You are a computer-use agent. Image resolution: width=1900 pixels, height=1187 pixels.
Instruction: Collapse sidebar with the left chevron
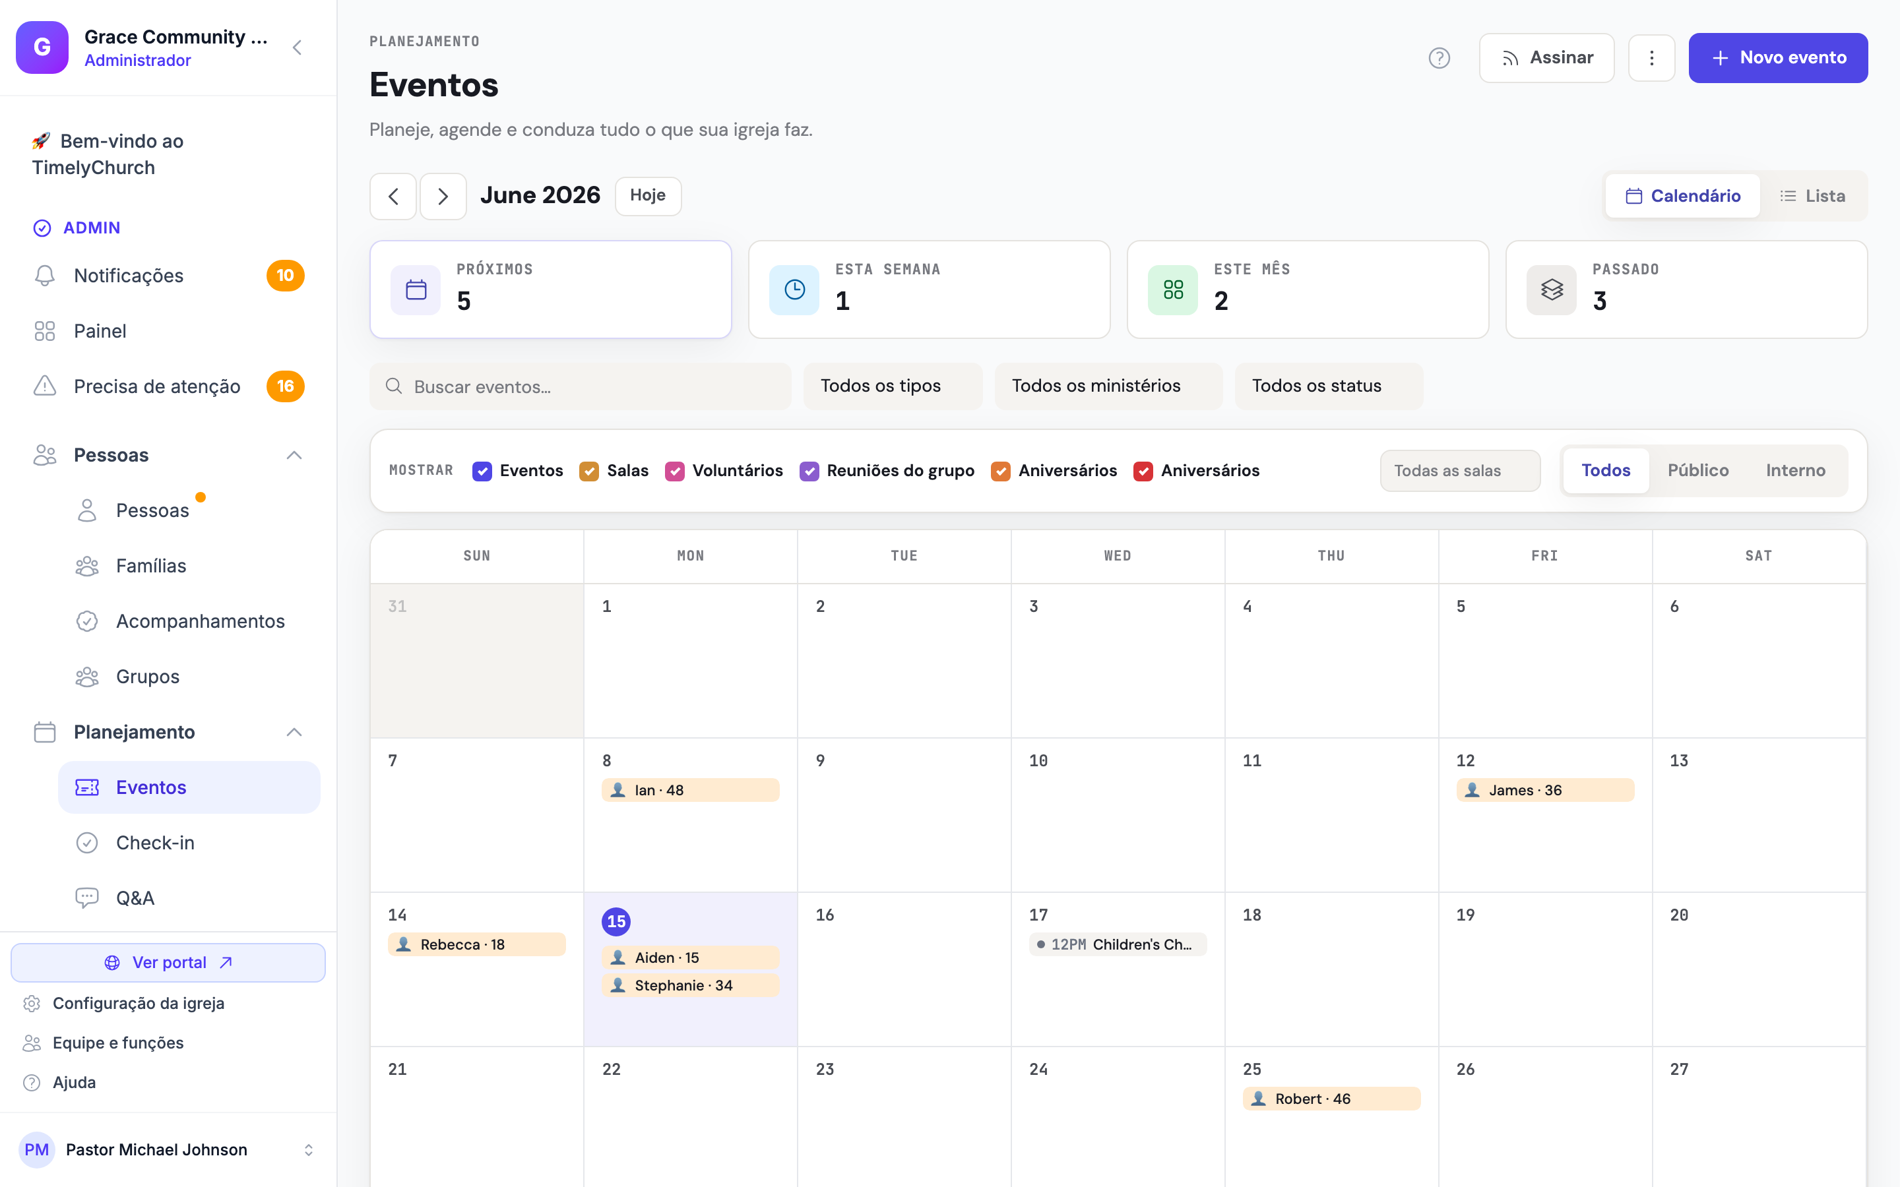click(x=297, y=48)
